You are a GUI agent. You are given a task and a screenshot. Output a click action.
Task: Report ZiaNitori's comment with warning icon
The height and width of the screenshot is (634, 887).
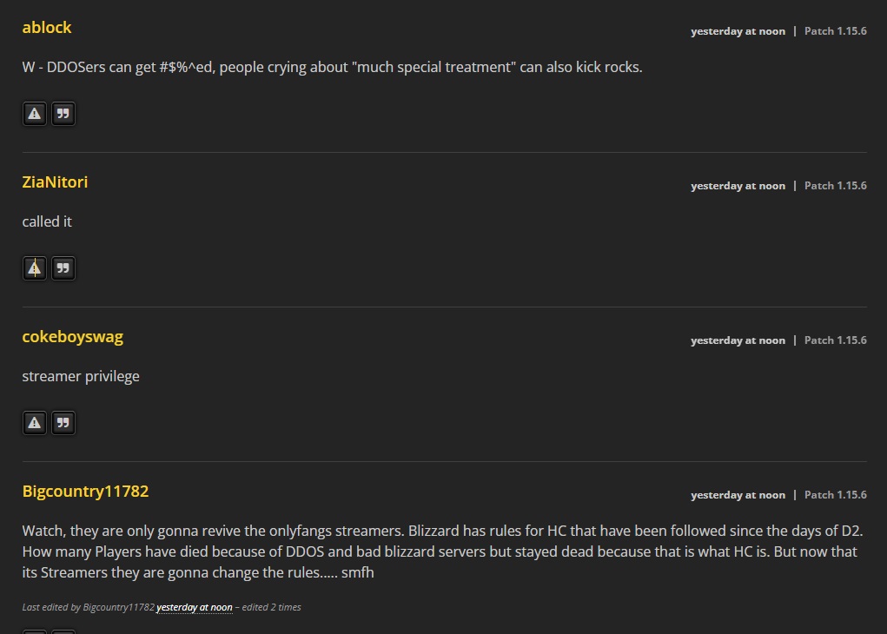[35, 268]
